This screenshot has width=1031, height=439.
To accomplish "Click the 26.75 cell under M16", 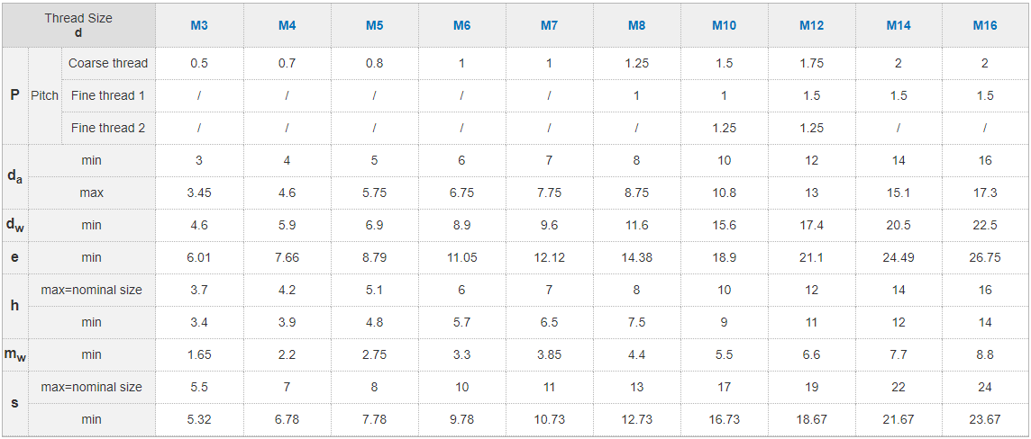I will [x=985, y=257].
